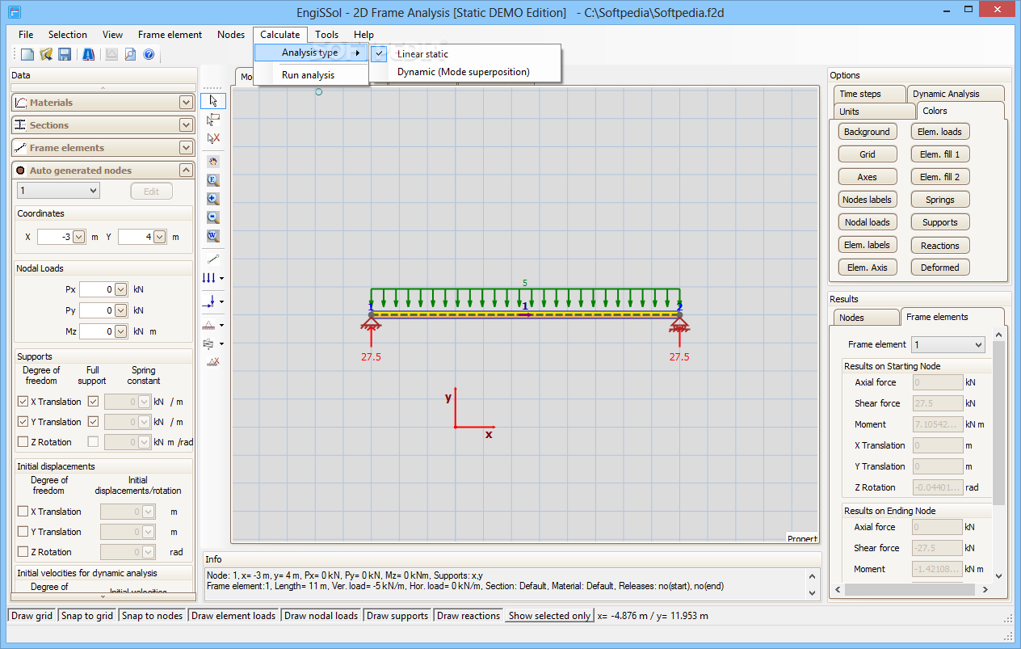Viewport: 1021px width, 649px height.
Task: Toggle the Show selected only status button
Action: (549, 616)
